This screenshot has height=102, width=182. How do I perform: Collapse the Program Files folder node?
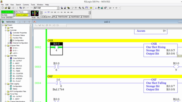click(x=6, y=45)
